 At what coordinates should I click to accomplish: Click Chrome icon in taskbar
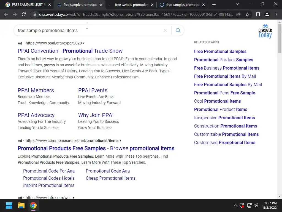[x=33, y=205]
